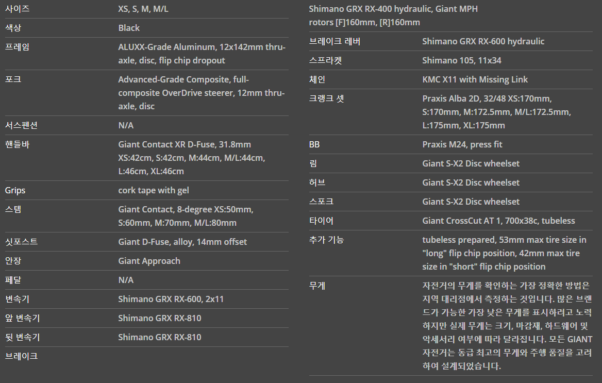Image resolution: width=602 pixels, height=383 pixels.
Task: Select the 'Giant Approach' saddle value
Action: point(149,261)
